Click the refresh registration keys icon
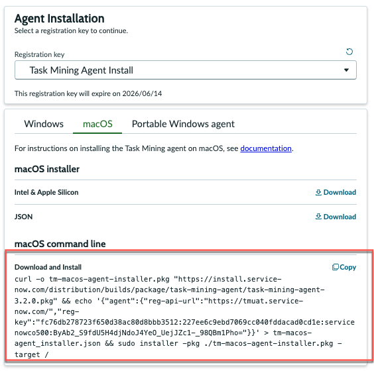This screenshot has width=374, height=373. click(349, 52)
